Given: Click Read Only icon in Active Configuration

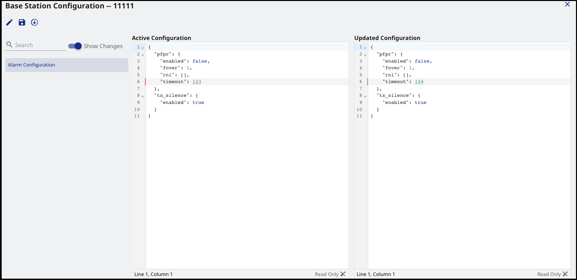Looking at the screenshot, I should point(343,274).
